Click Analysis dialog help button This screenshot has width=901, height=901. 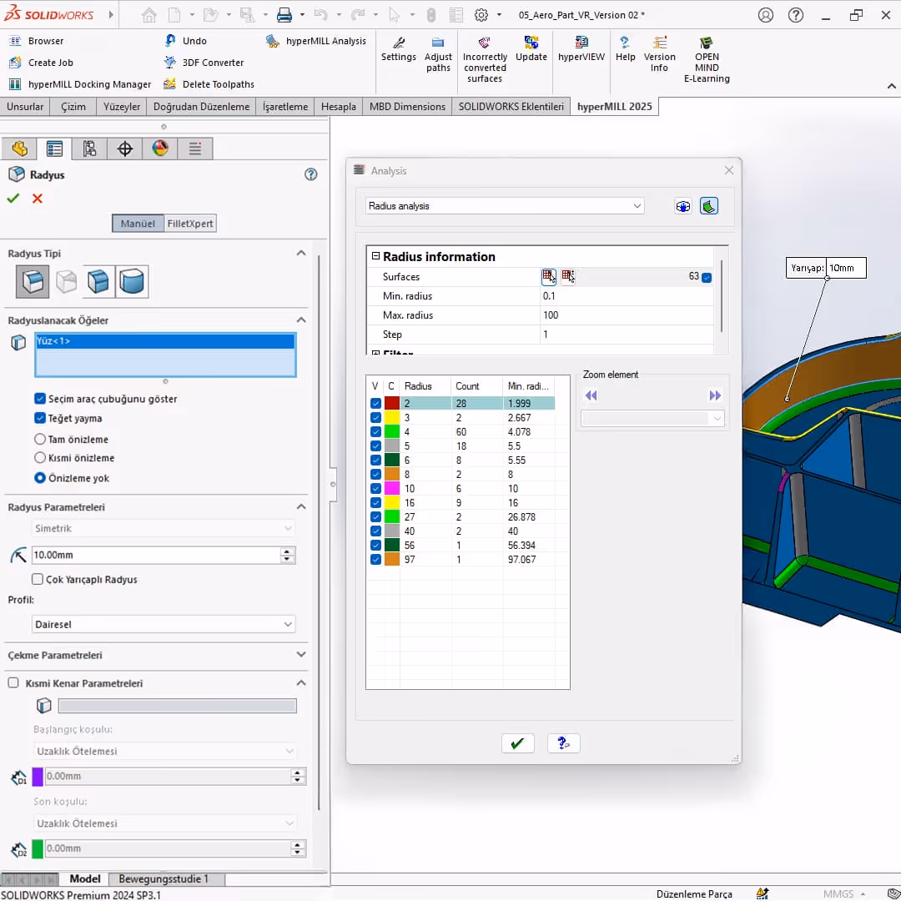point(564,743)
